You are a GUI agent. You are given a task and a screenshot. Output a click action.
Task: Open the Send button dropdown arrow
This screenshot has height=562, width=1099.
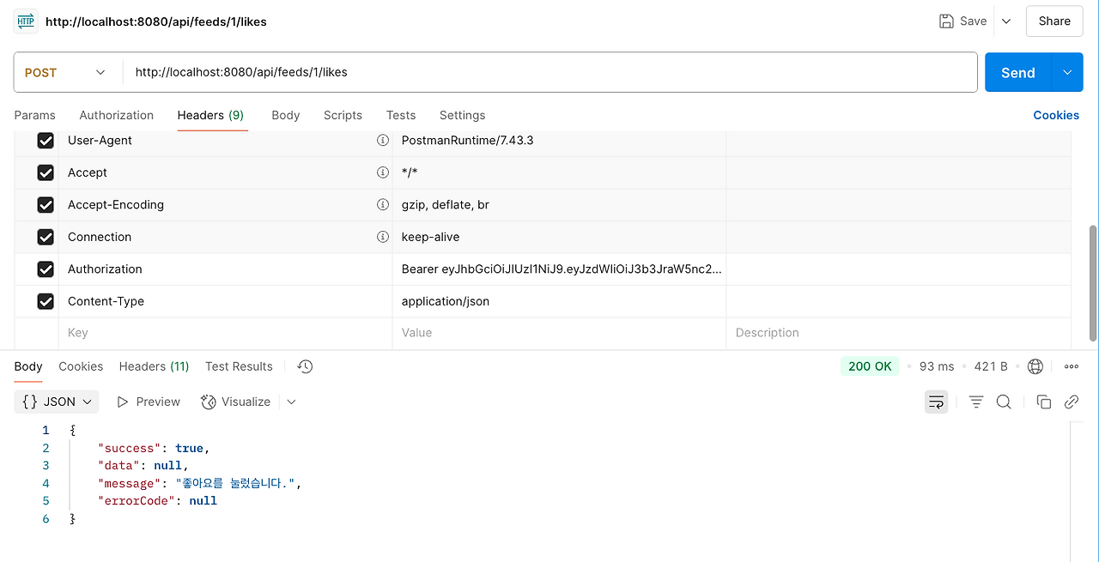coord(1067,73)
